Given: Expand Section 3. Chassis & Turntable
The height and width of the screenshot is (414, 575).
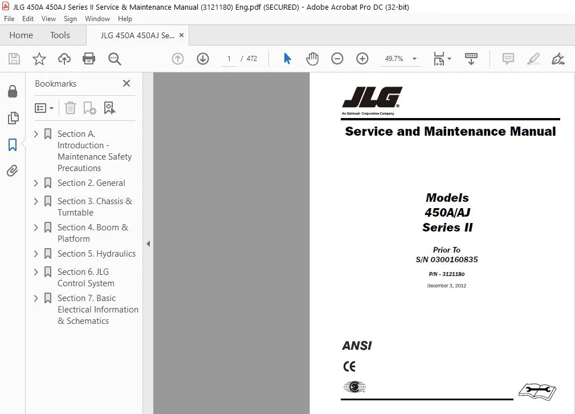Looking at the screenshot, I should [x=36, y=201].
